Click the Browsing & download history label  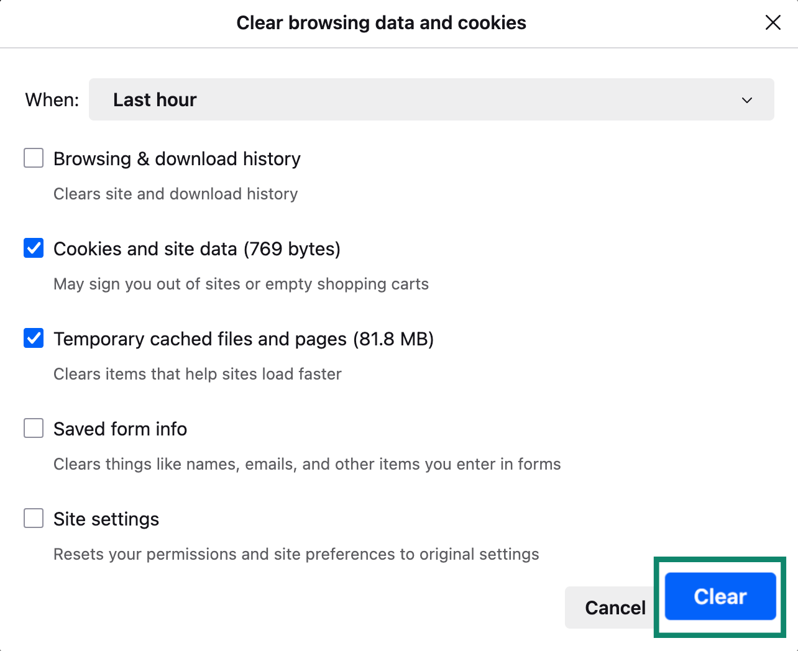point(177,158)
